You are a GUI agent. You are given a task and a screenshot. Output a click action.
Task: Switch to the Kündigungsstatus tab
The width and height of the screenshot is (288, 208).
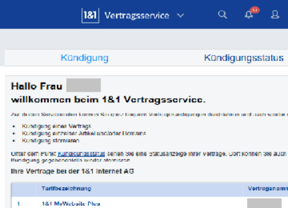point(244,58)
